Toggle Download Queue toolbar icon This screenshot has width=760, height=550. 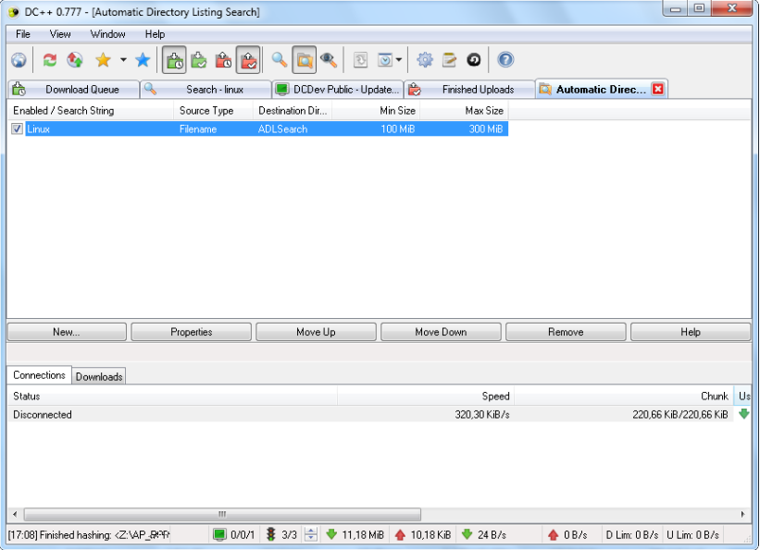coord(174,60)
